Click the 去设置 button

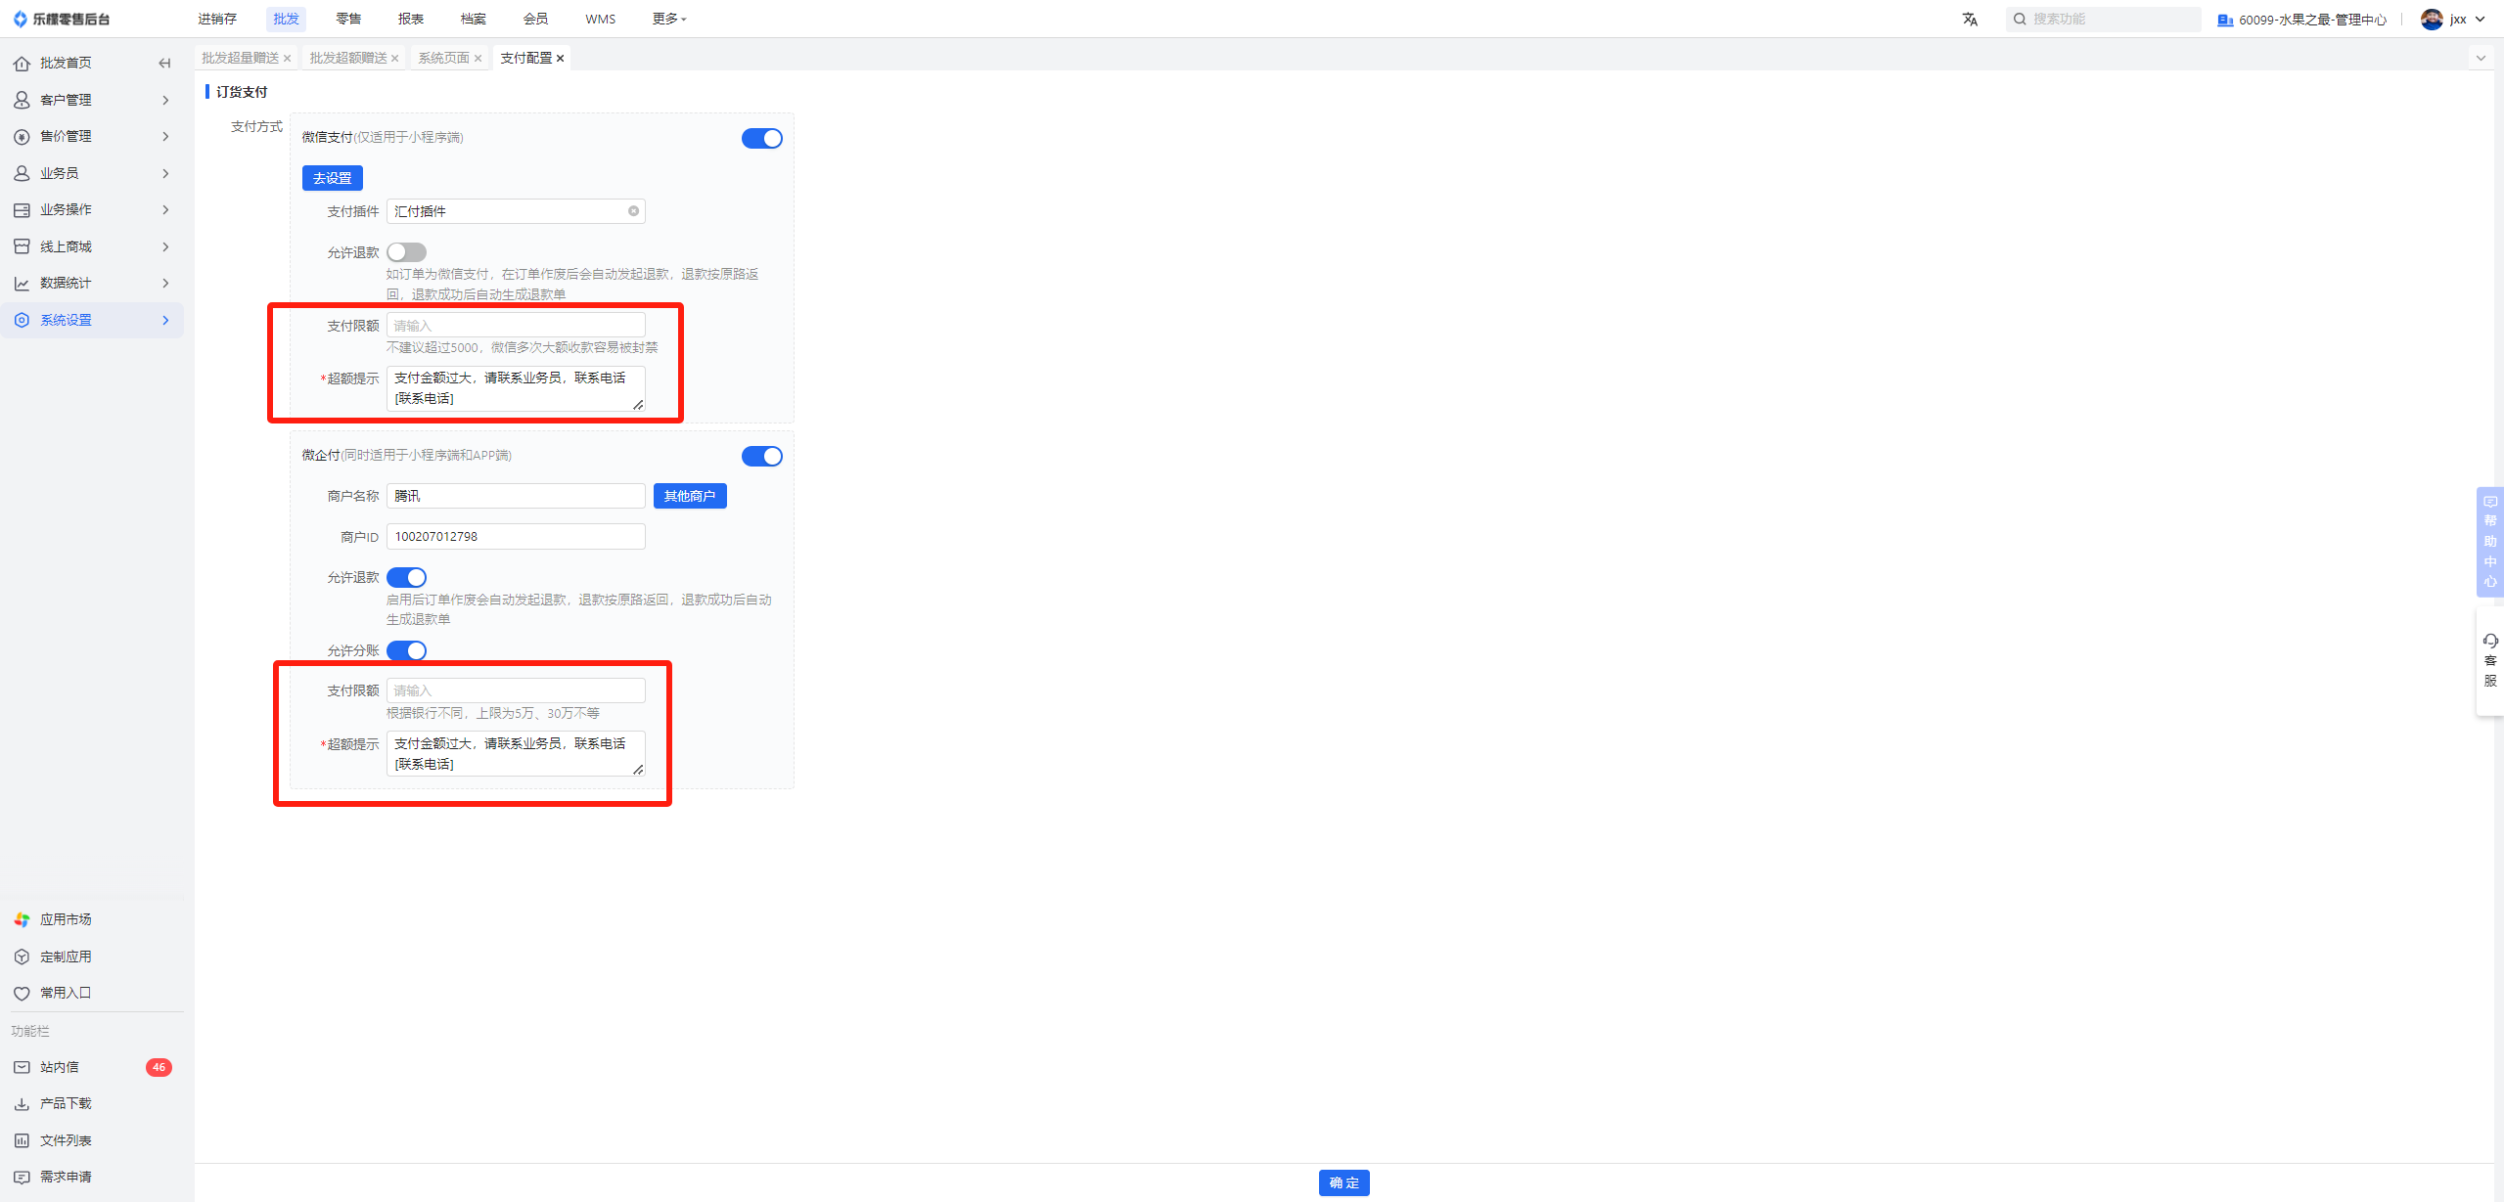333,178
